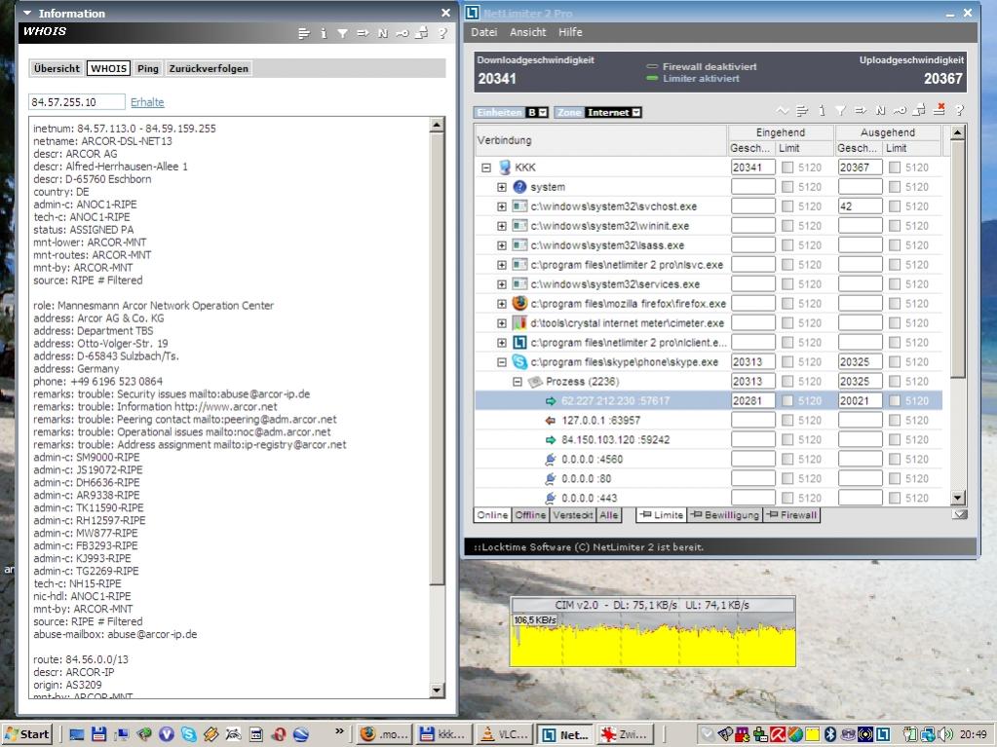This screenshot has width=997, height=747.
Task: Open the Einheiten B dropdown
Action: coord(543,112)
